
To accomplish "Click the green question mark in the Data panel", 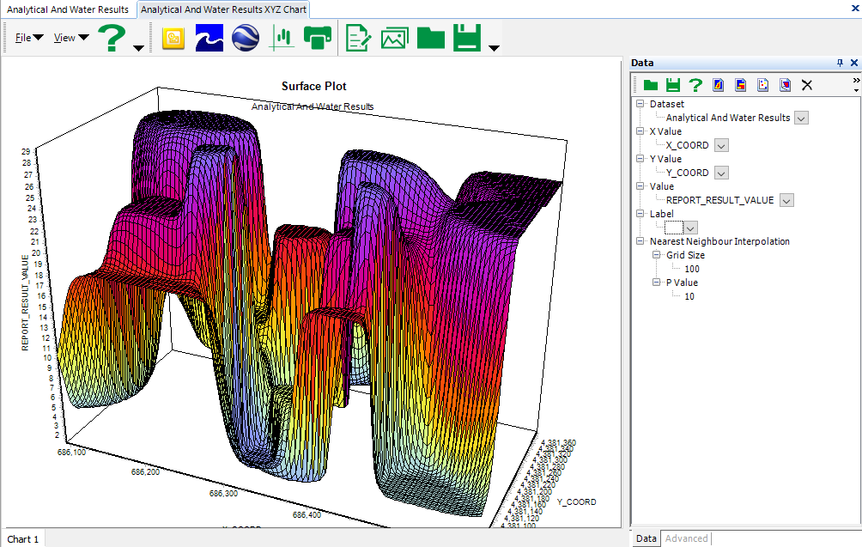I will tap(695, 84).
